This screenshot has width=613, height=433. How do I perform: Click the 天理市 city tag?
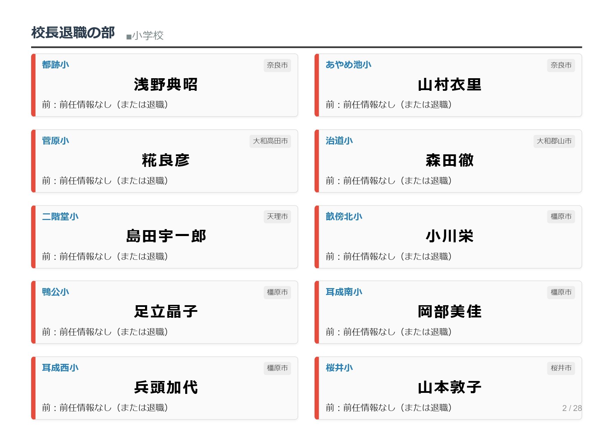coord(277,216)
